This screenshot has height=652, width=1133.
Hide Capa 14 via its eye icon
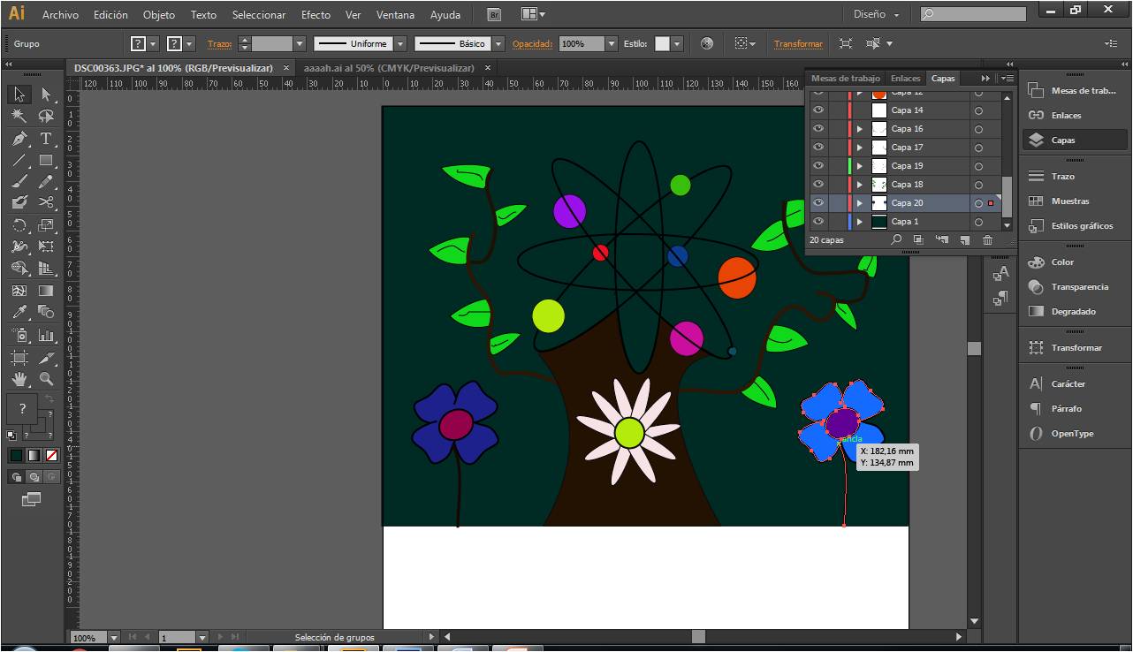pos(817,110)
